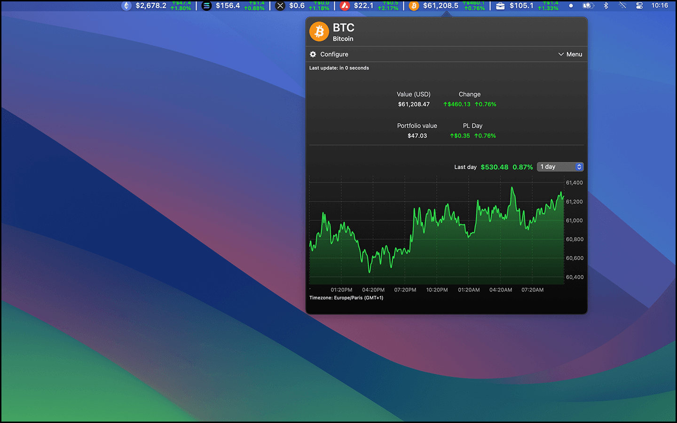
Task: Click the ↑2.17% Avalanche change in menu bar
Action: [x=388, y=8]
